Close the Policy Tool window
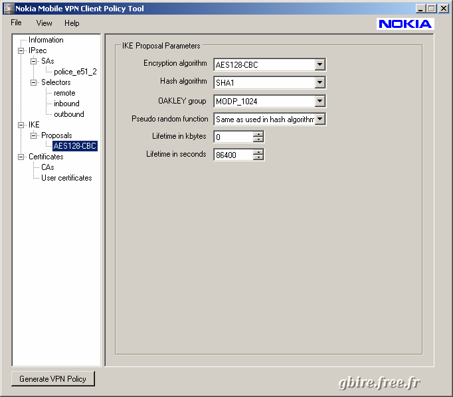The image size is (453, 397). pyautogui.click(x=444, y=9)
